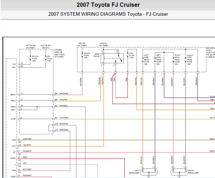Image resolution: width=215 pixels, height=178 pixels.
Task: Click the '2007 Toyota FJ Cruiser' heading
Action: pos(108,5)
